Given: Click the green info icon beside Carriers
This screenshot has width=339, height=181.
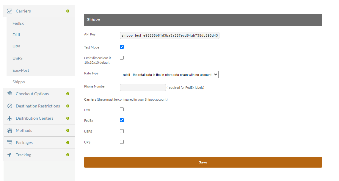Looking at the screenshot, I should pyautogui.click(x=68, y=11).
